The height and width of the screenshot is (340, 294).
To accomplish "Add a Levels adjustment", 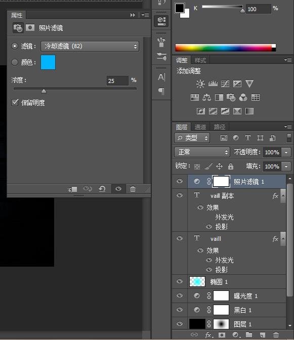I will point(213,83).
